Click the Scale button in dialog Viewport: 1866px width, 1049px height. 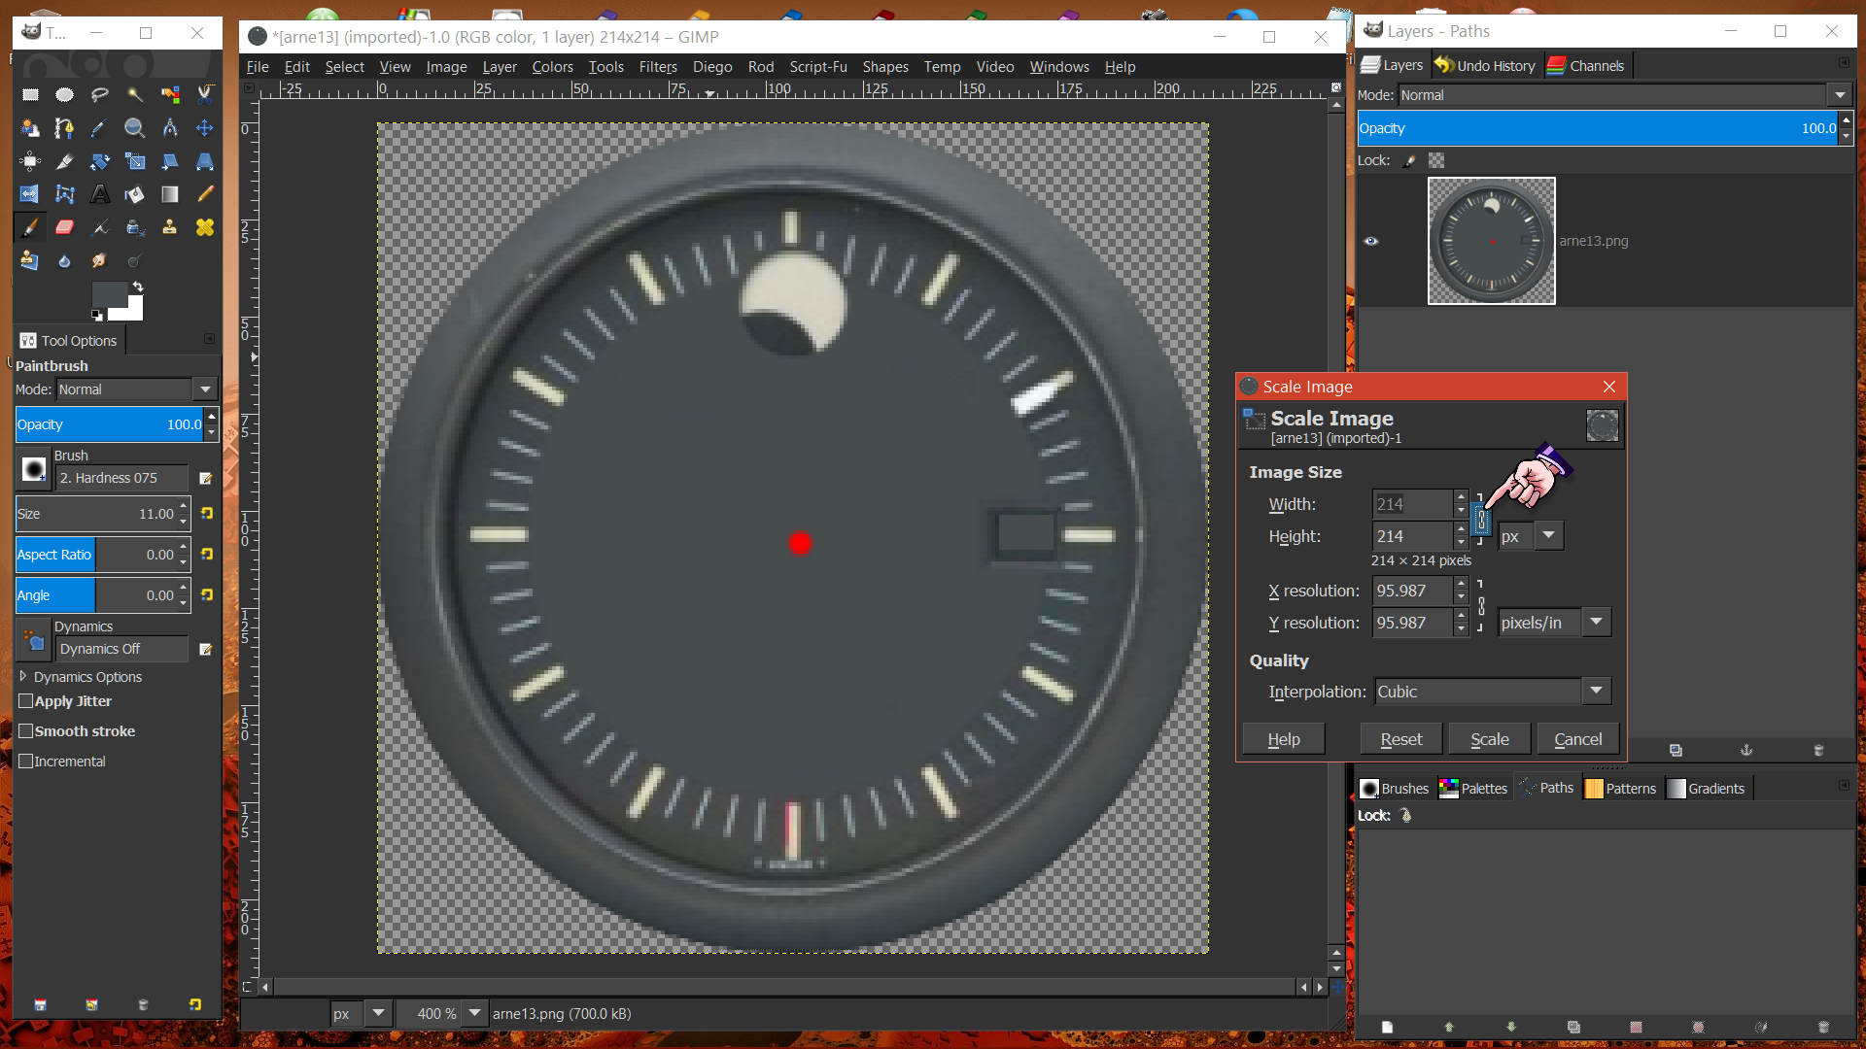pyautogui.click(x=1489, y=739)
